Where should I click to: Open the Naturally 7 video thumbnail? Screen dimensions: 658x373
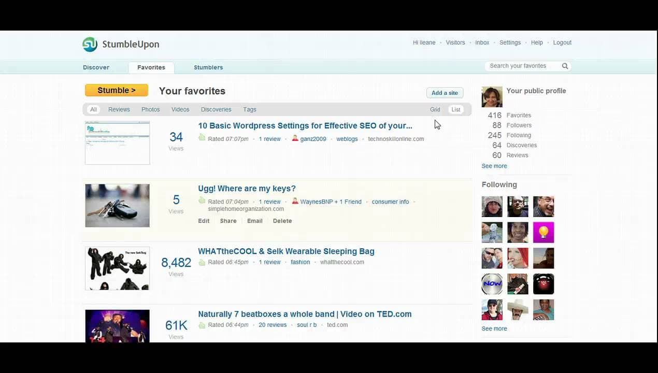(x=117, y=326)
